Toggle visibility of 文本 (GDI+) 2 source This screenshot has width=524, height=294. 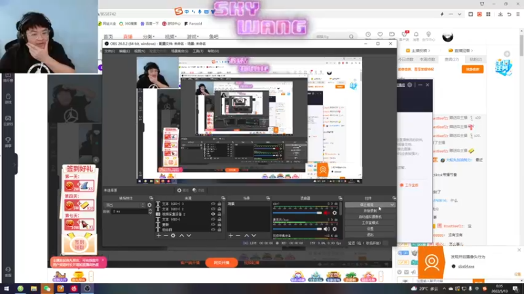click(x=213, y=209)
